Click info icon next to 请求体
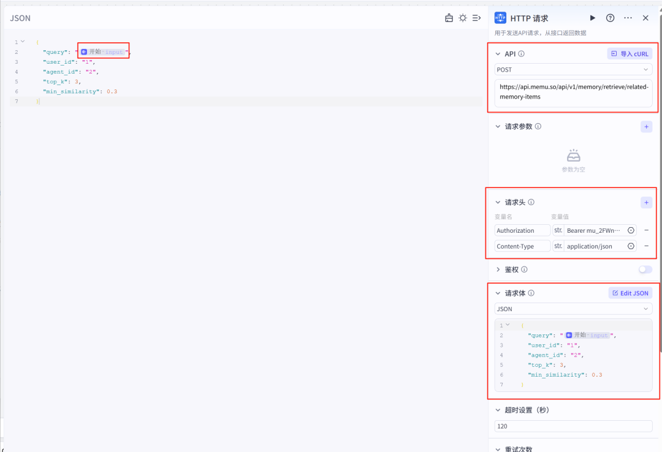The image size is (662, 452). tap(531, 293)
